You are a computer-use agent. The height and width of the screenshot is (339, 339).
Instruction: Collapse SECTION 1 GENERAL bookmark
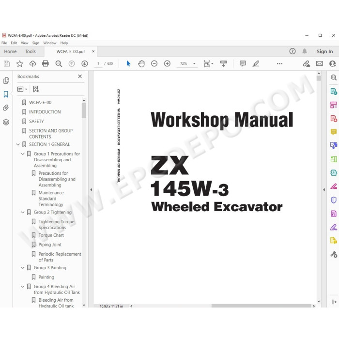18,144
